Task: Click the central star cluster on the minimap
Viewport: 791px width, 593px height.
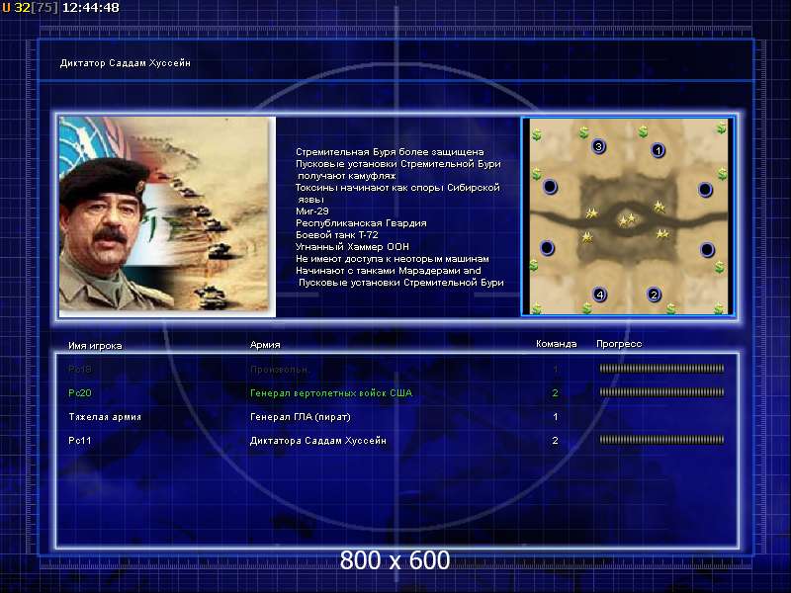Action: click(627, 219)
